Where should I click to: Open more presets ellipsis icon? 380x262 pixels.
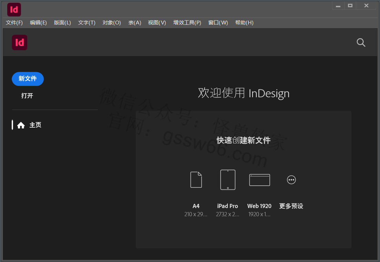(x=291, y=180)
